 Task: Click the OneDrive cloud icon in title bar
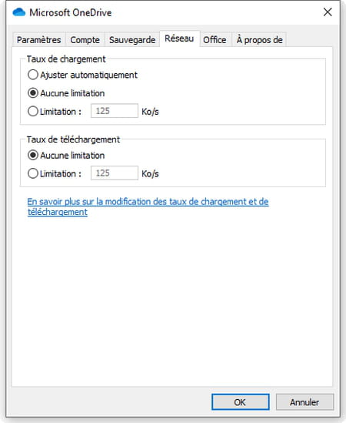[x=19, y=12]
